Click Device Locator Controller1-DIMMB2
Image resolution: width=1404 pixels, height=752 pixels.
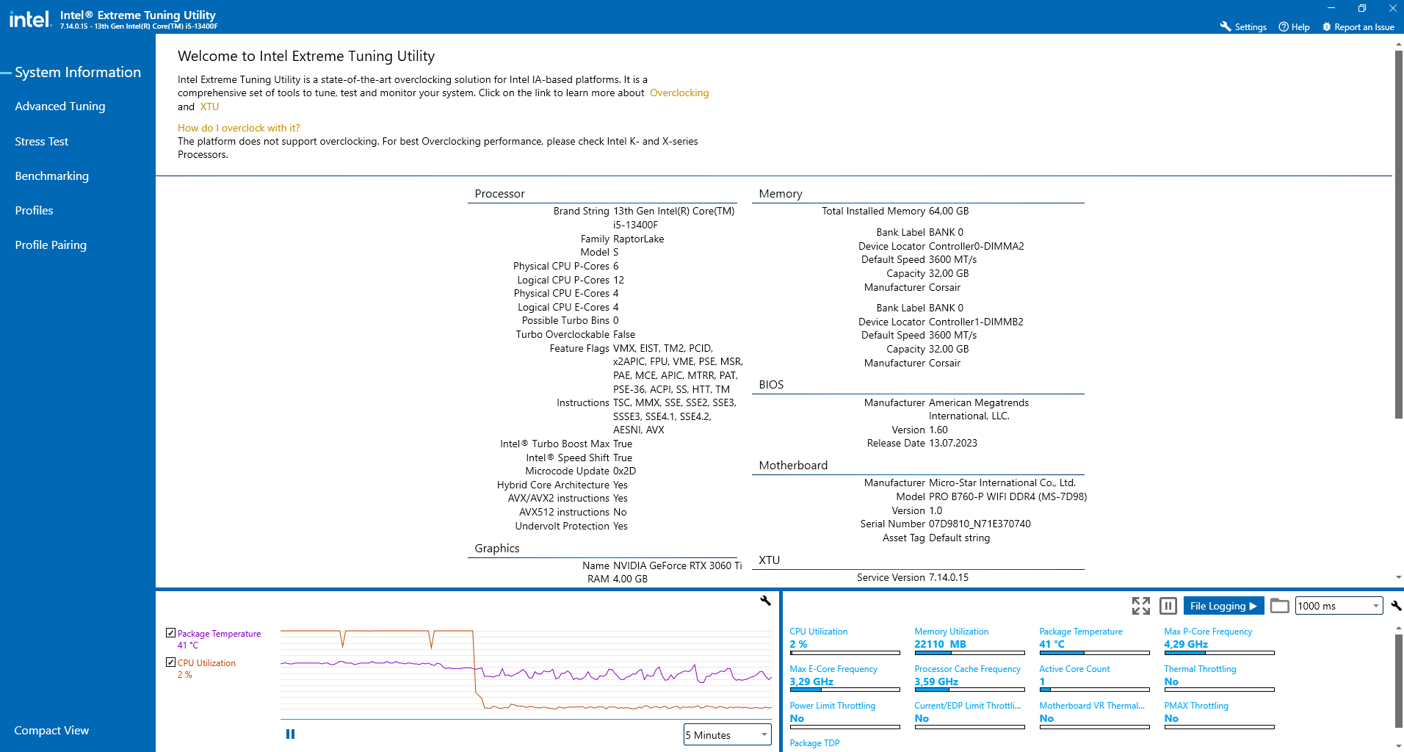(976, 322)
